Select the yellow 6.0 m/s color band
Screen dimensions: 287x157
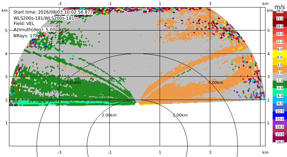pos(280,53)
